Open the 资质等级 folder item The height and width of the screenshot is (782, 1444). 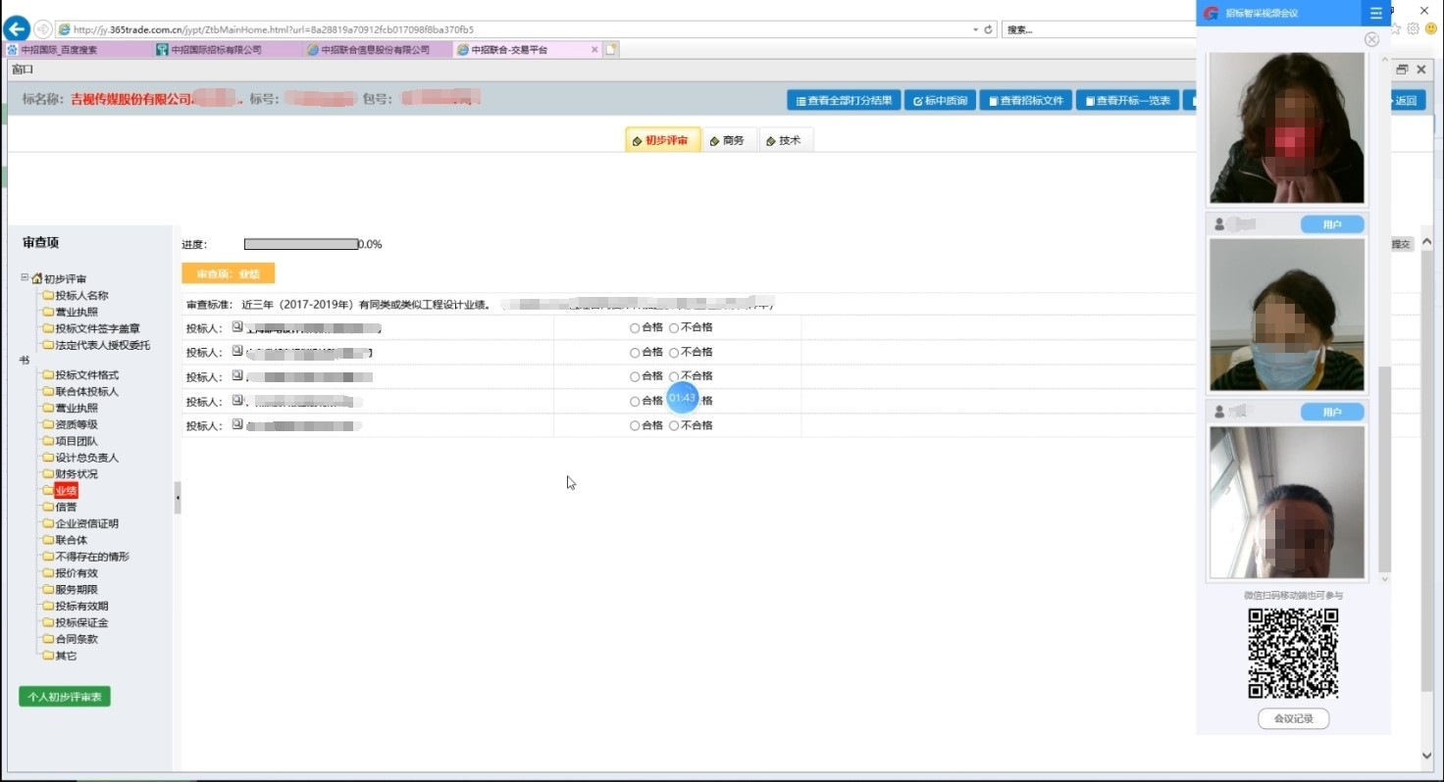pos(76,424)
